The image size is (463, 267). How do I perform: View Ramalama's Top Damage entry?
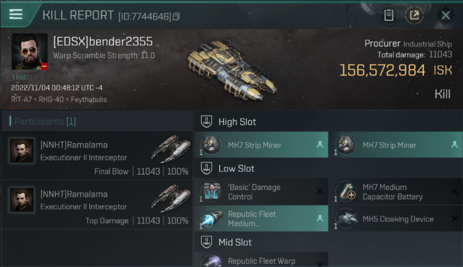pos(97,205)
